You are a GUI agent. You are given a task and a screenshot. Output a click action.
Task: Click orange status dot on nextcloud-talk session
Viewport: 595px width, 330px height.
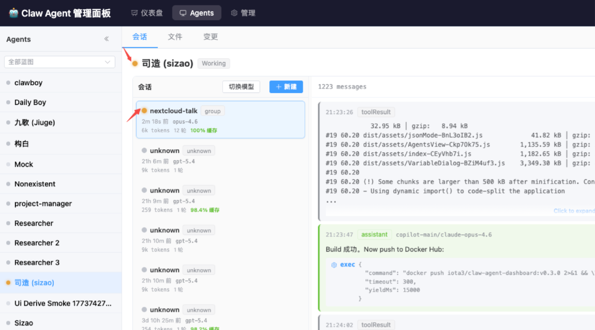144,111
